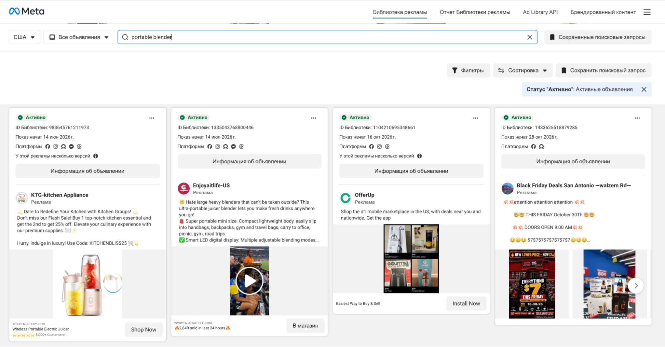
Task: Open "Сохраненные поисковые запросы"
Action: click(598, 37)
